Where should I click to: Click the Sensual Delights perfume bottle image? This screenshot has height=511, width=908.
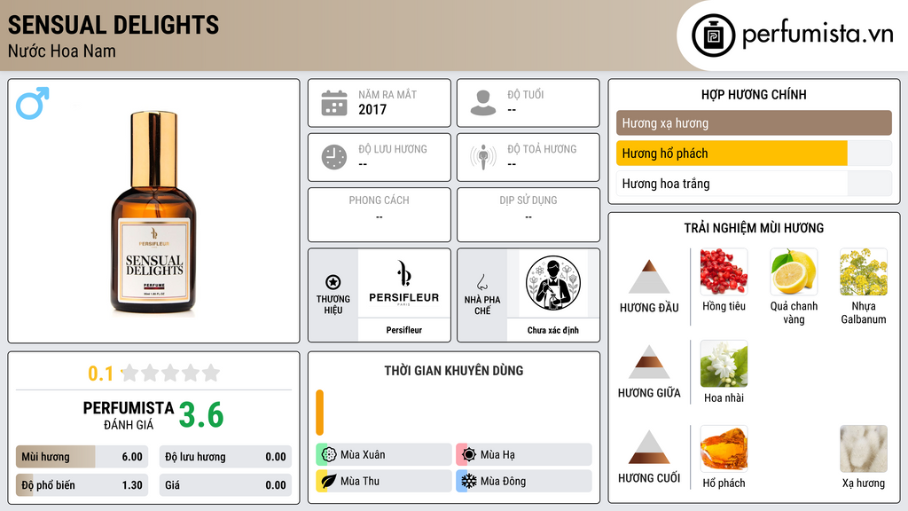[153, 213]
